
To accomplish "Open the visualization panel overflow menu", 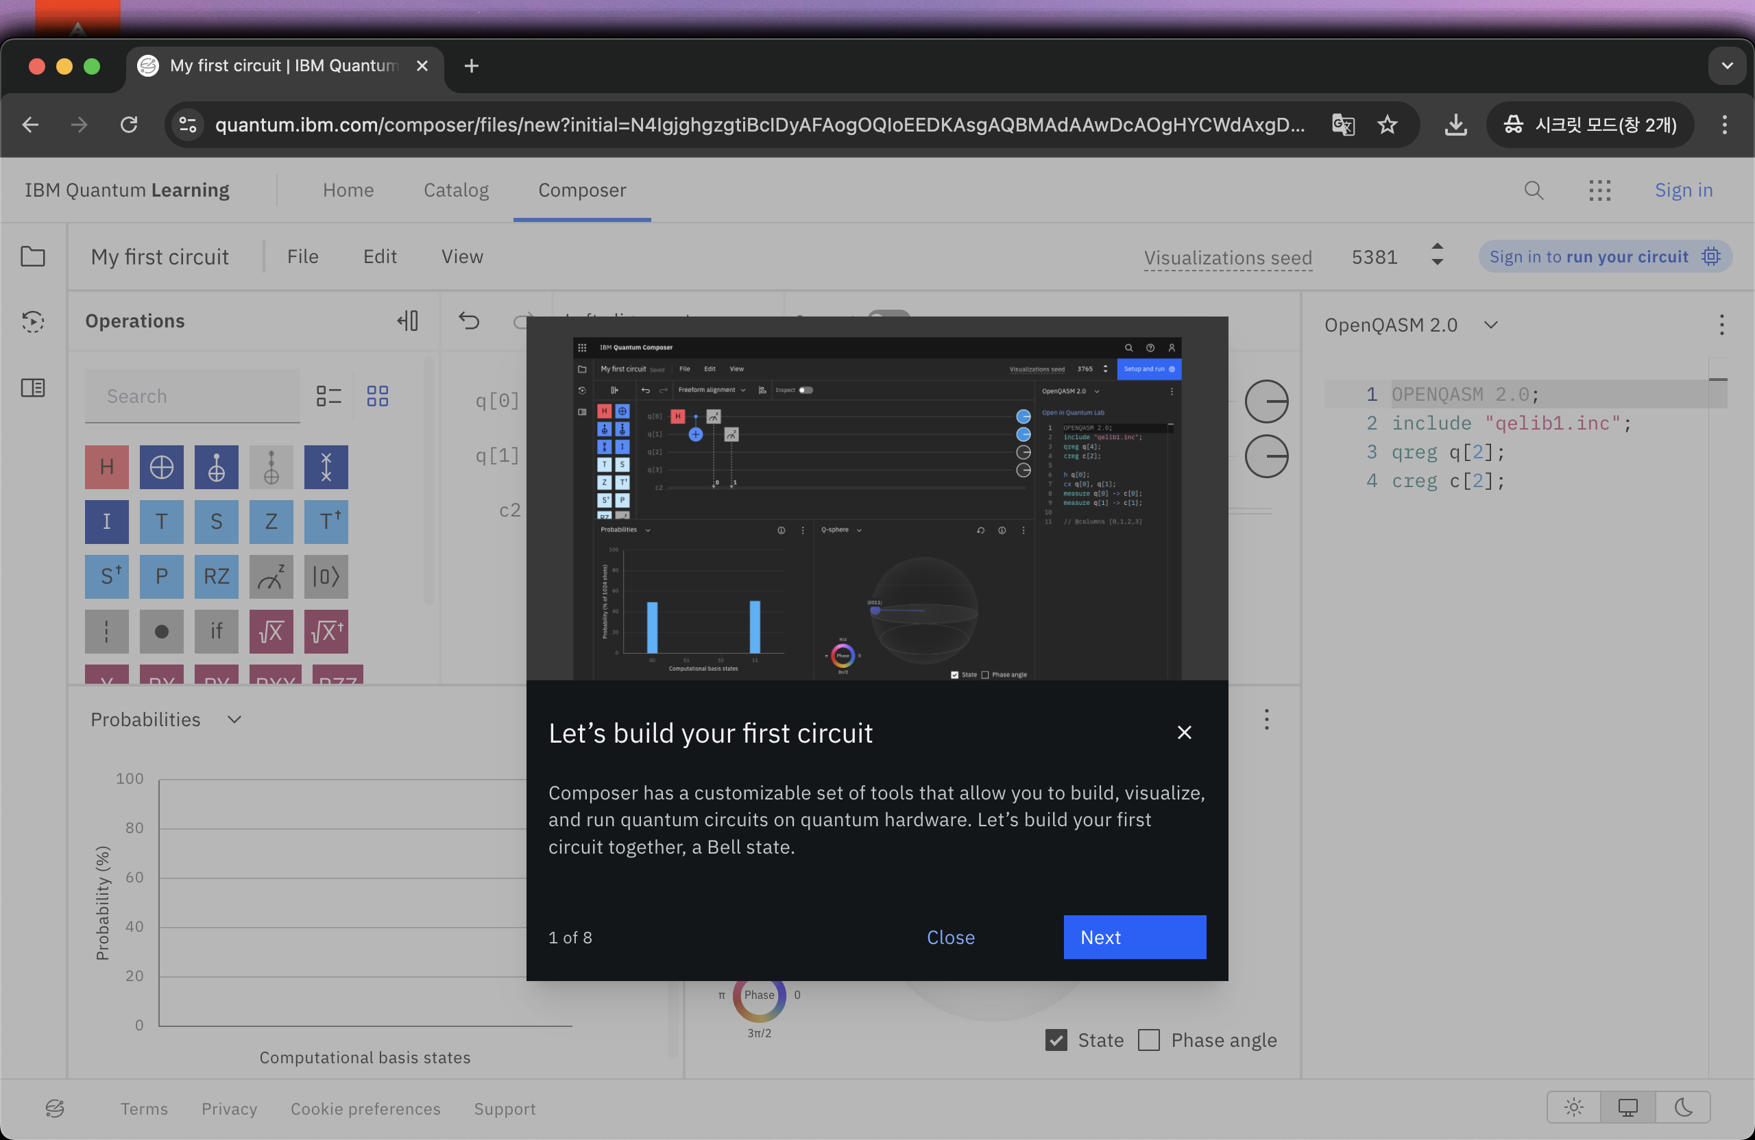I will tap(1267, 719).
